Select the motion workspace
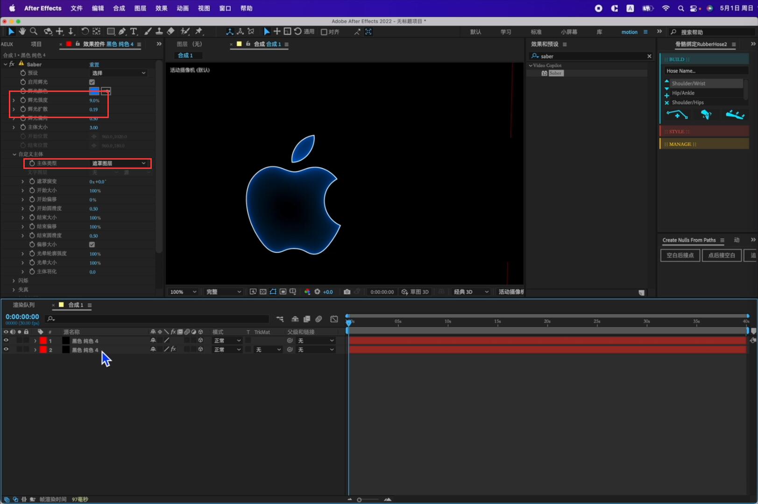This screenshot has width=758, height=504. pyautogui.click(x=629, y=32)
